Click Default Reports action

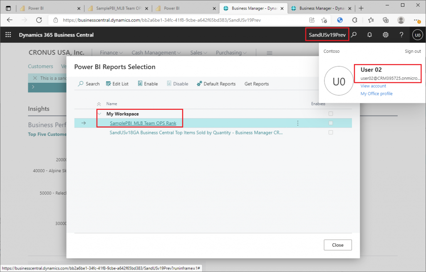pyautogui.click(x=216, y=84)
